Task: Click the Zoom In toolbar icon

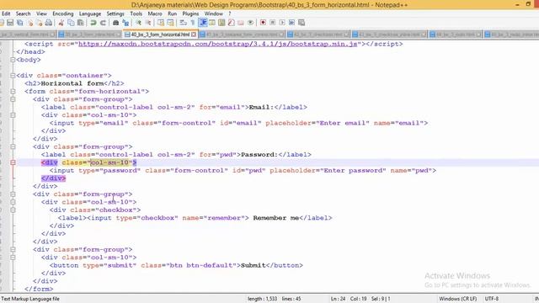Action: pos(138,23)
